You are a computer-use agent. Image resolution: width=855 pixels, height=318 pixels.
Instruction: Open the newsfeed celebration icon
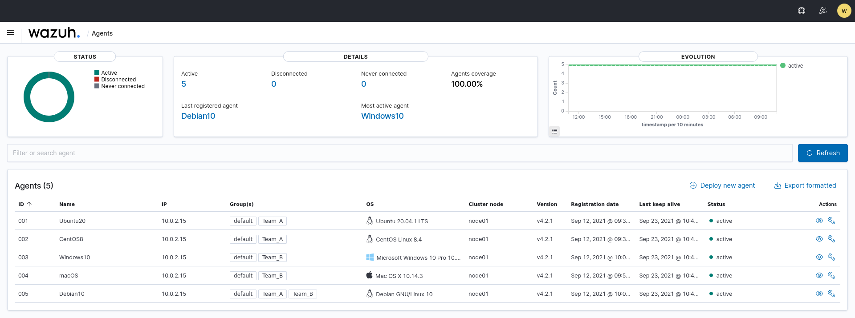pos(823,11)
